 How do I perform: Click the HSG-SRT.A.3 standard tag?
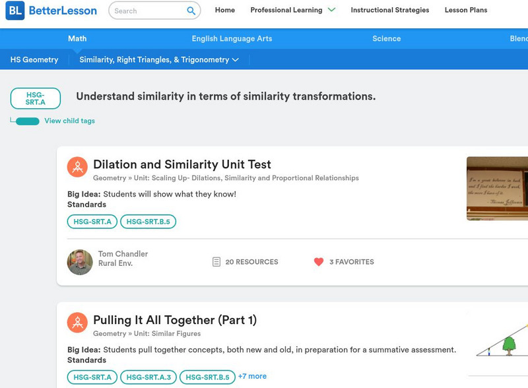click(x=148, y=377)
